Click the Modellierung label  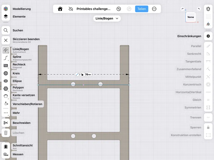22,9
